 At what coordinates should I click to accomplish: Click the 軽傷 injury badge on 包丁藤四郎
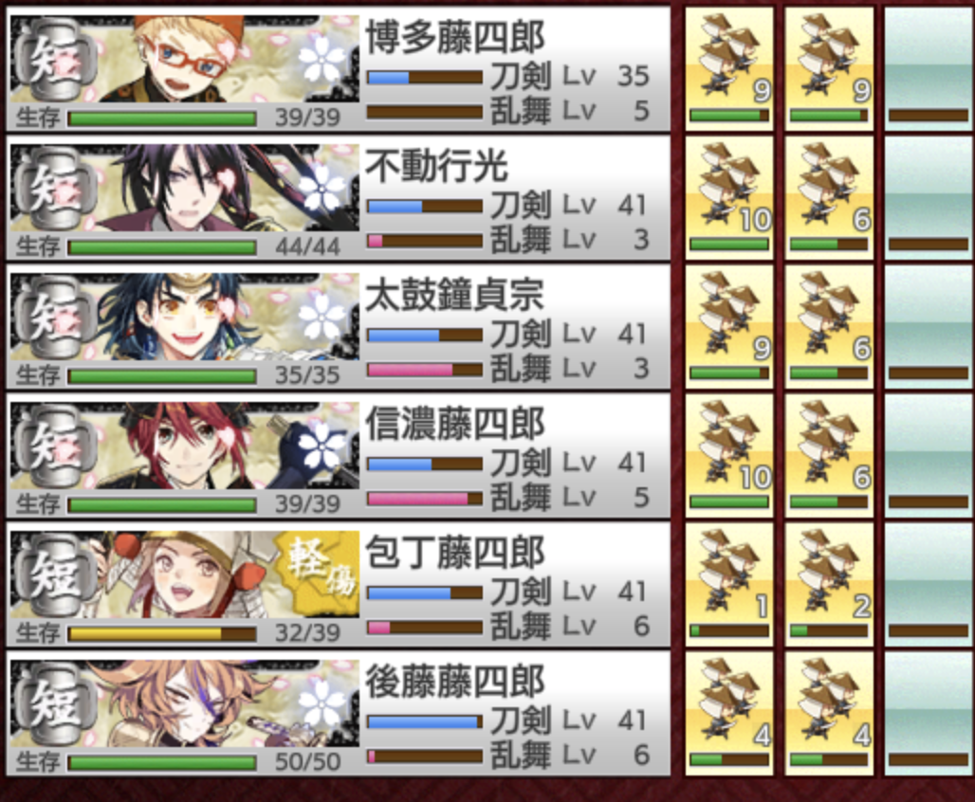(319, 574)
